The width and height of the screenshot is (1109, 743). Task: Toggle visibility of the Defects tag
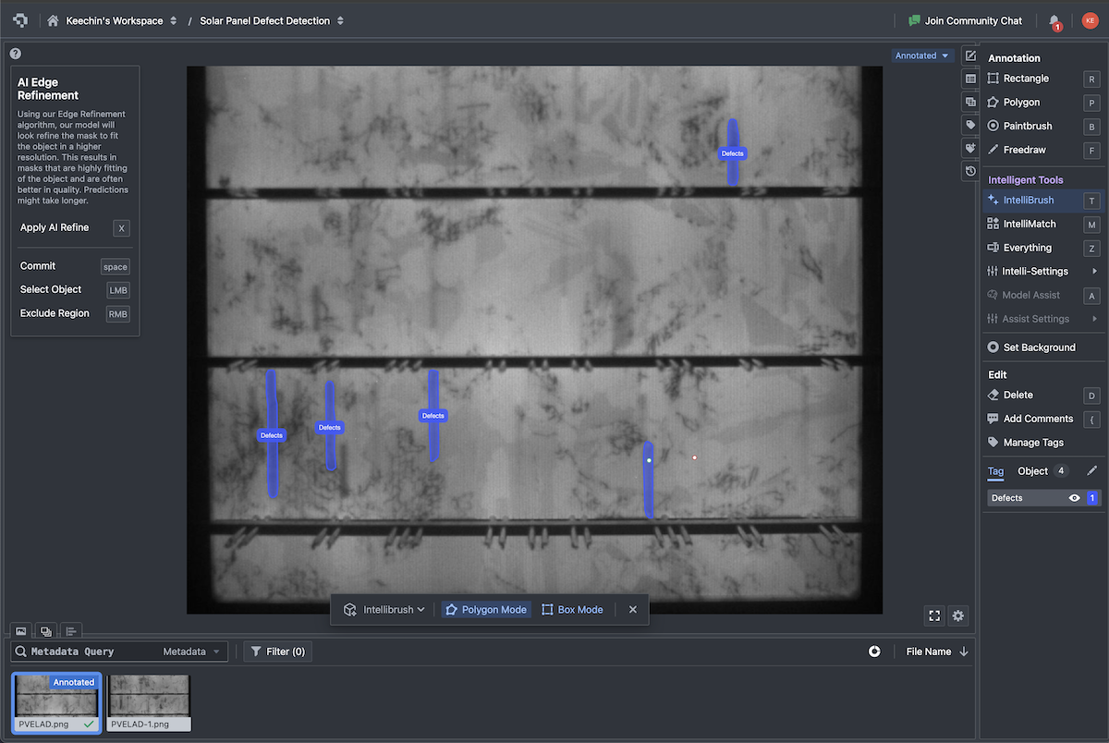click(1074, 497)
